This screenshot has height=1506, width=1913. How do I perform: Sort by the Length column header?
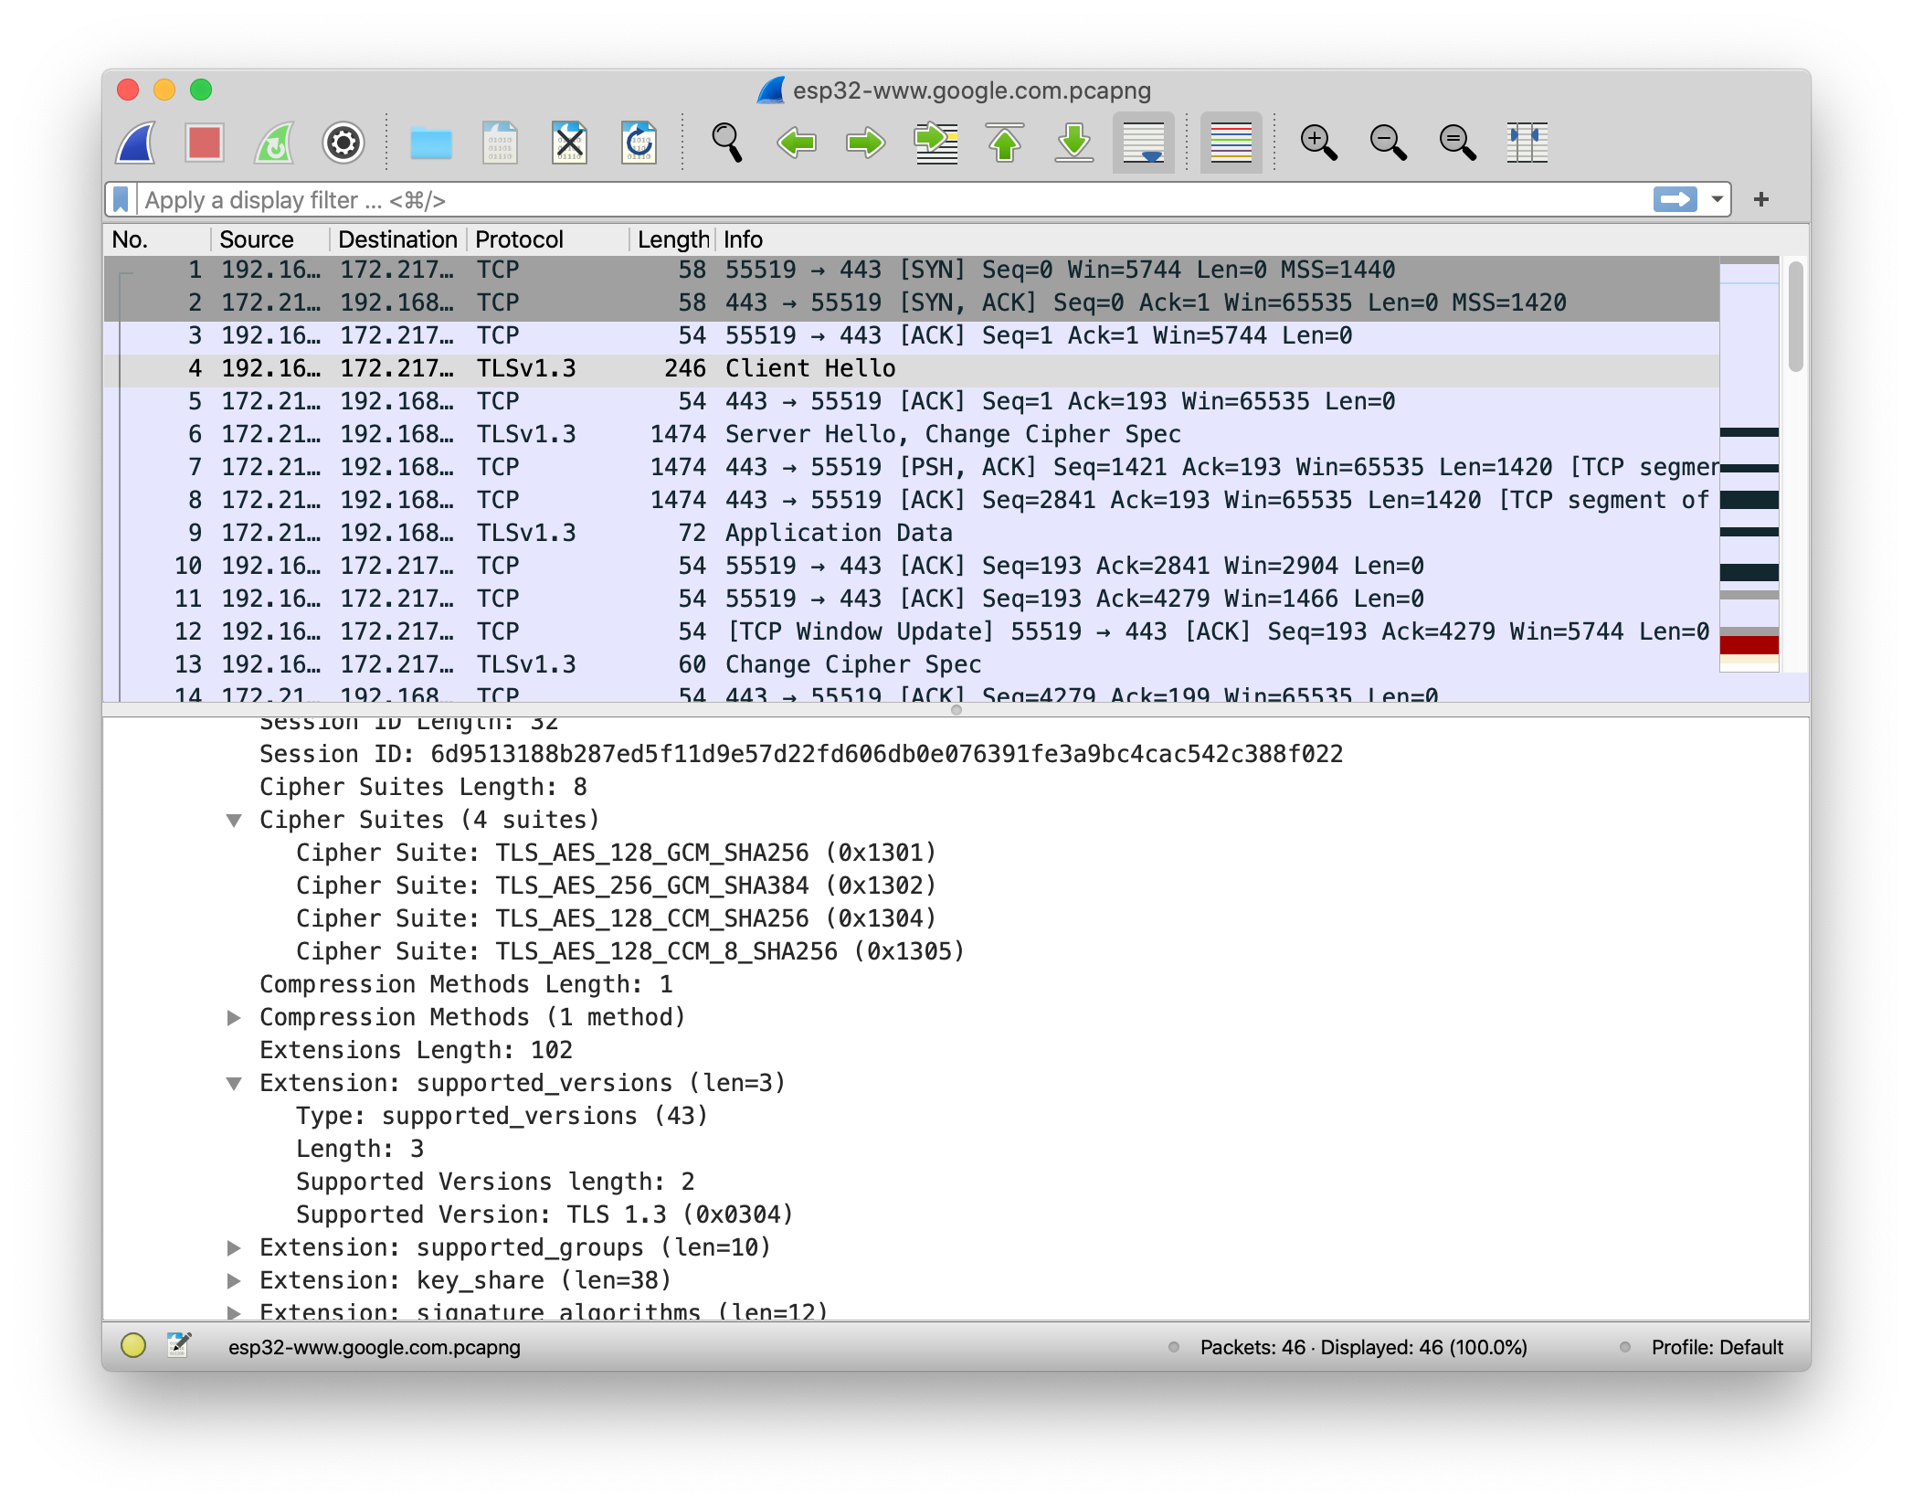672,239
